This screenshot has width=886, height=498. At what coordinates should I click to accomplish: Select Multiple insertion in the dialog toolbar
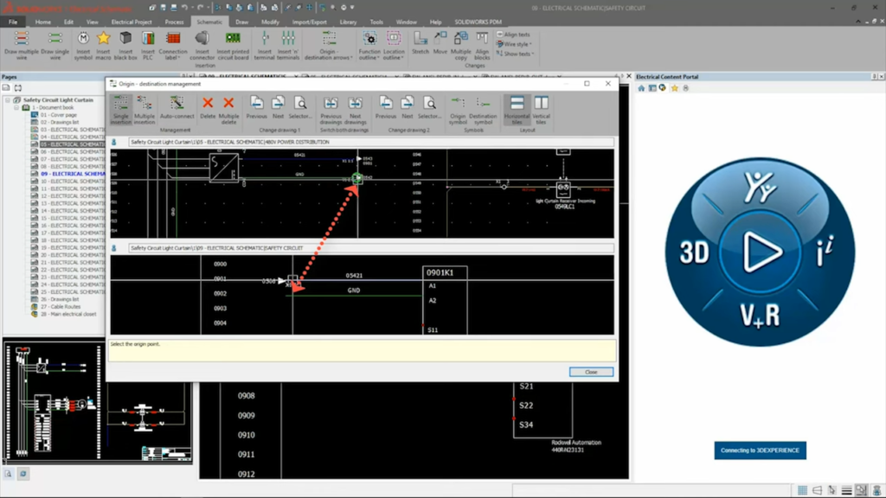pos(145,109)
